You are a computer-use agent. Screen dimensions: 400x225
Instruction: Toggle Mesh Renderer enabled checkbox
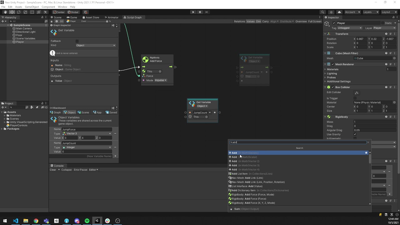(x=332, y=64)
